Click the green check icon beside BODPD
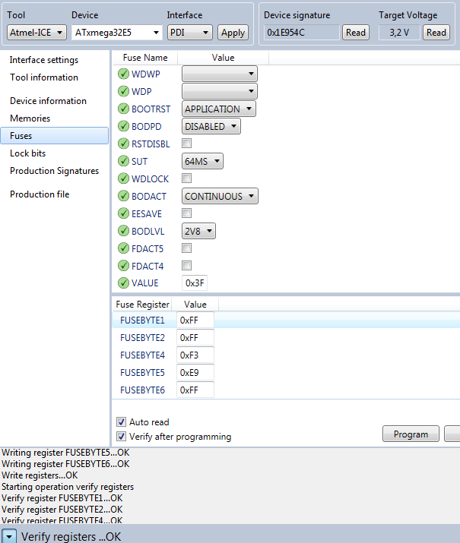The height and width of the screenshot is (543, 460). [123, 126]
